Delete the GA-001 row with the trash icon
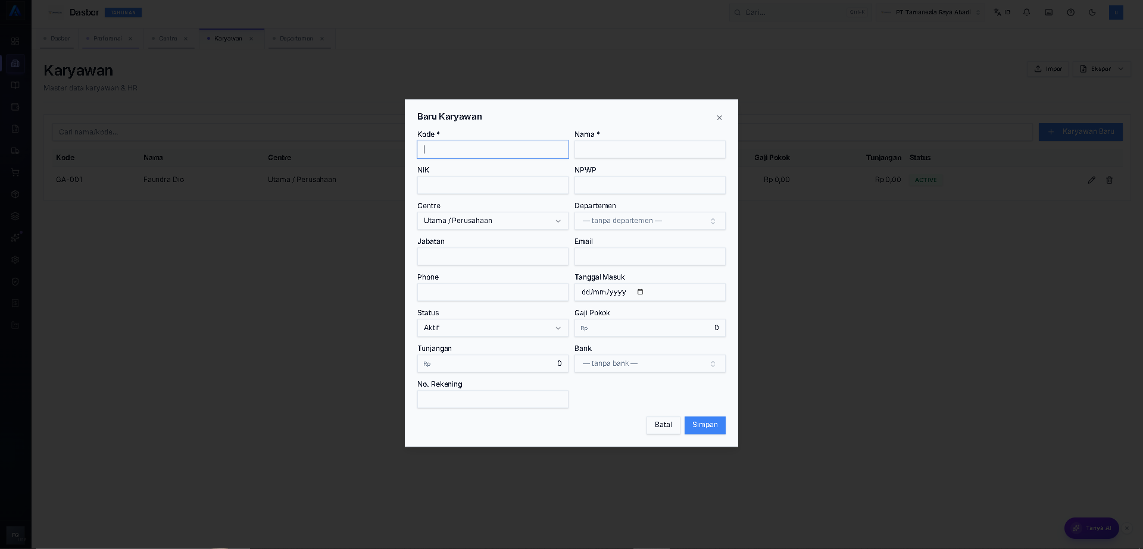The height and width of the screenshot is (549, 1143). pos(1110,180)
